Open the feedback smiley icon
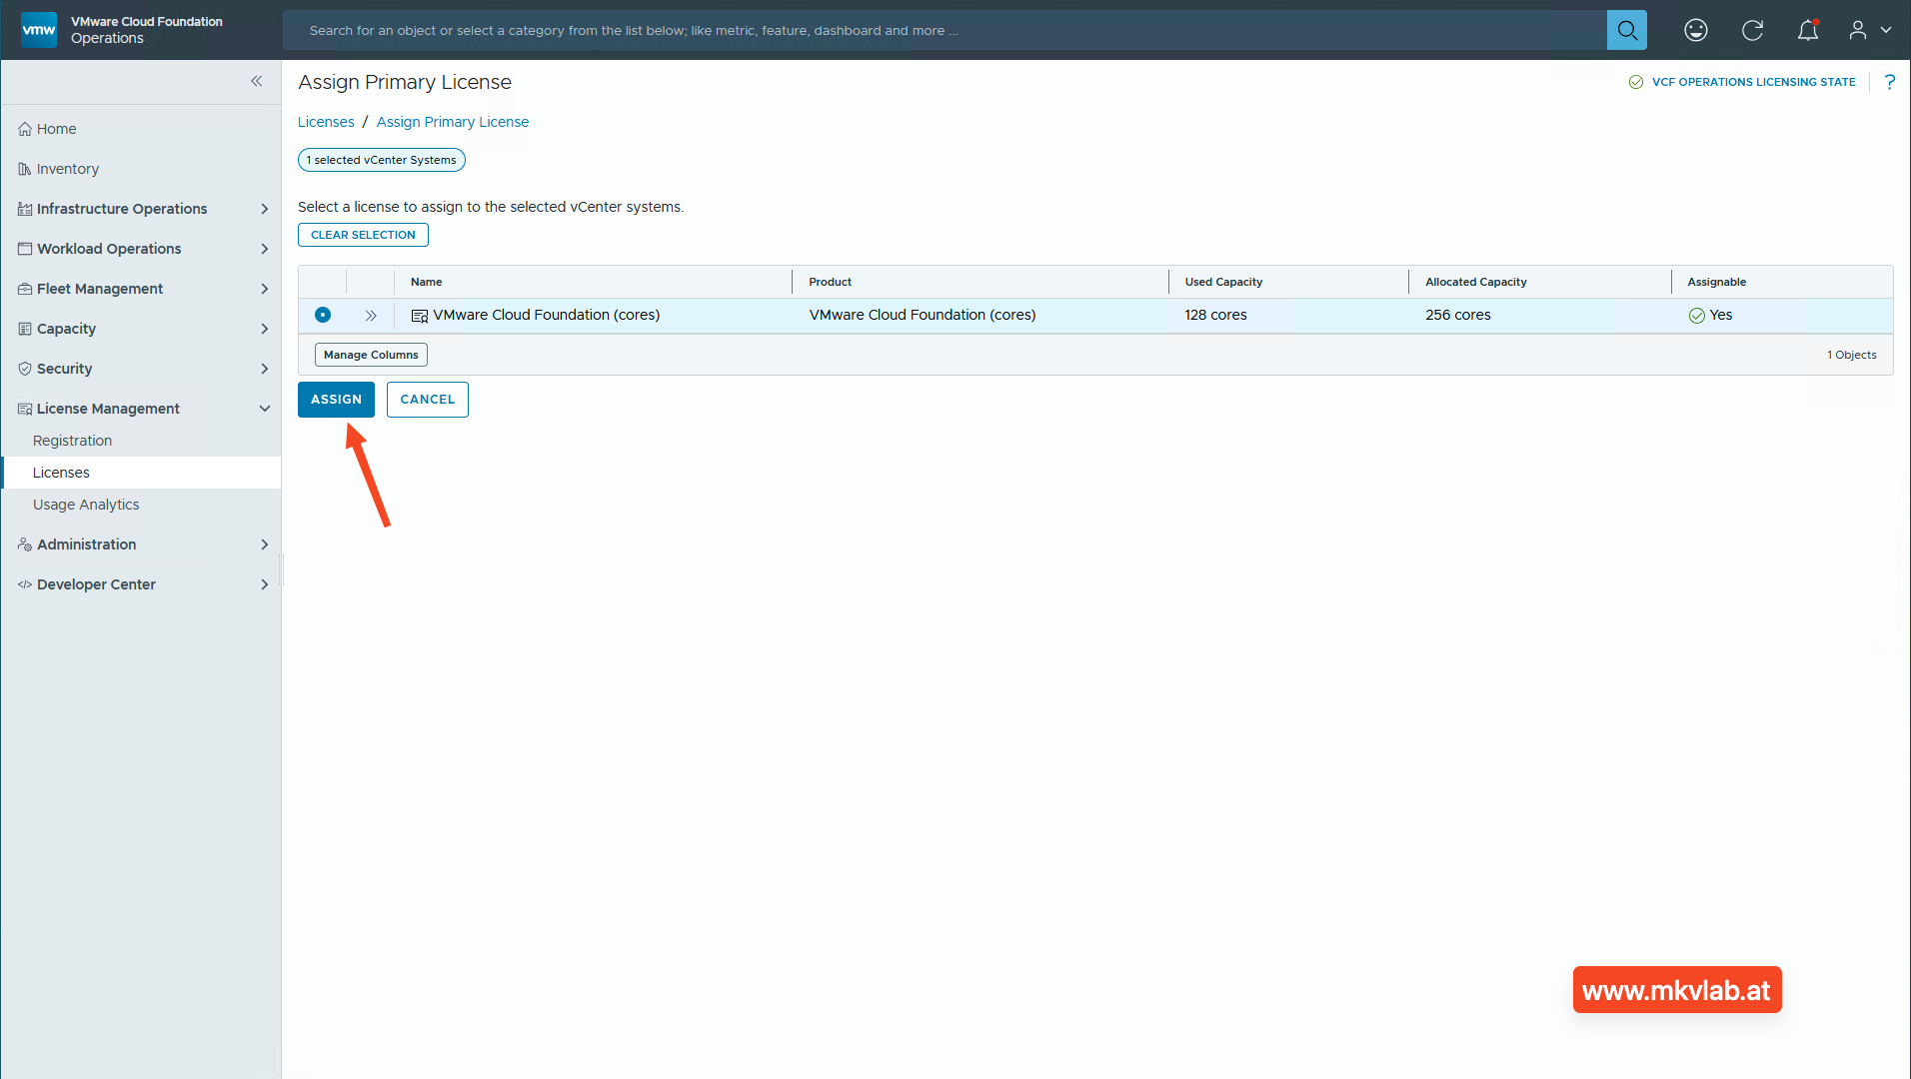 point(1695,30)
